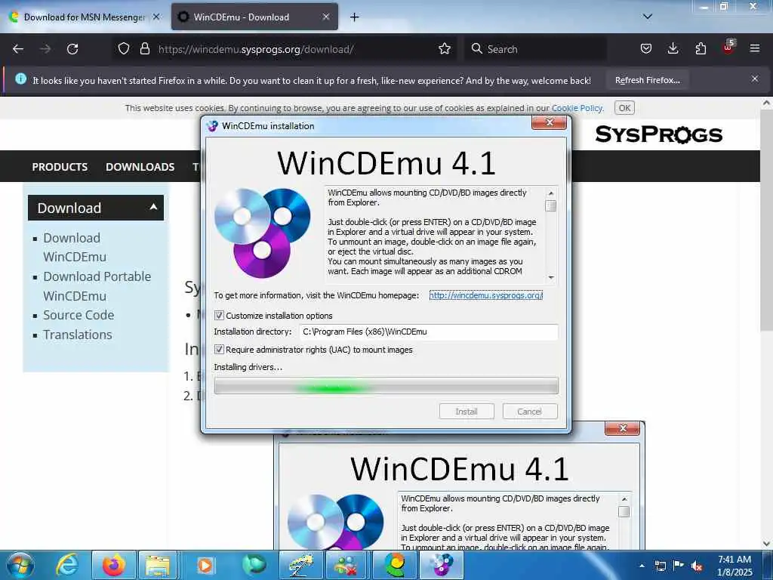The height and width of the screenshot is (580, 773).
Task: Close the WinCDEmu installation dialog
Action: [x=550, y=123]
